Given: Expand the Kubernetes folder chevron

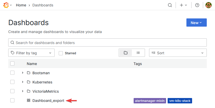Looking at the screenshot, I should 22,82.
